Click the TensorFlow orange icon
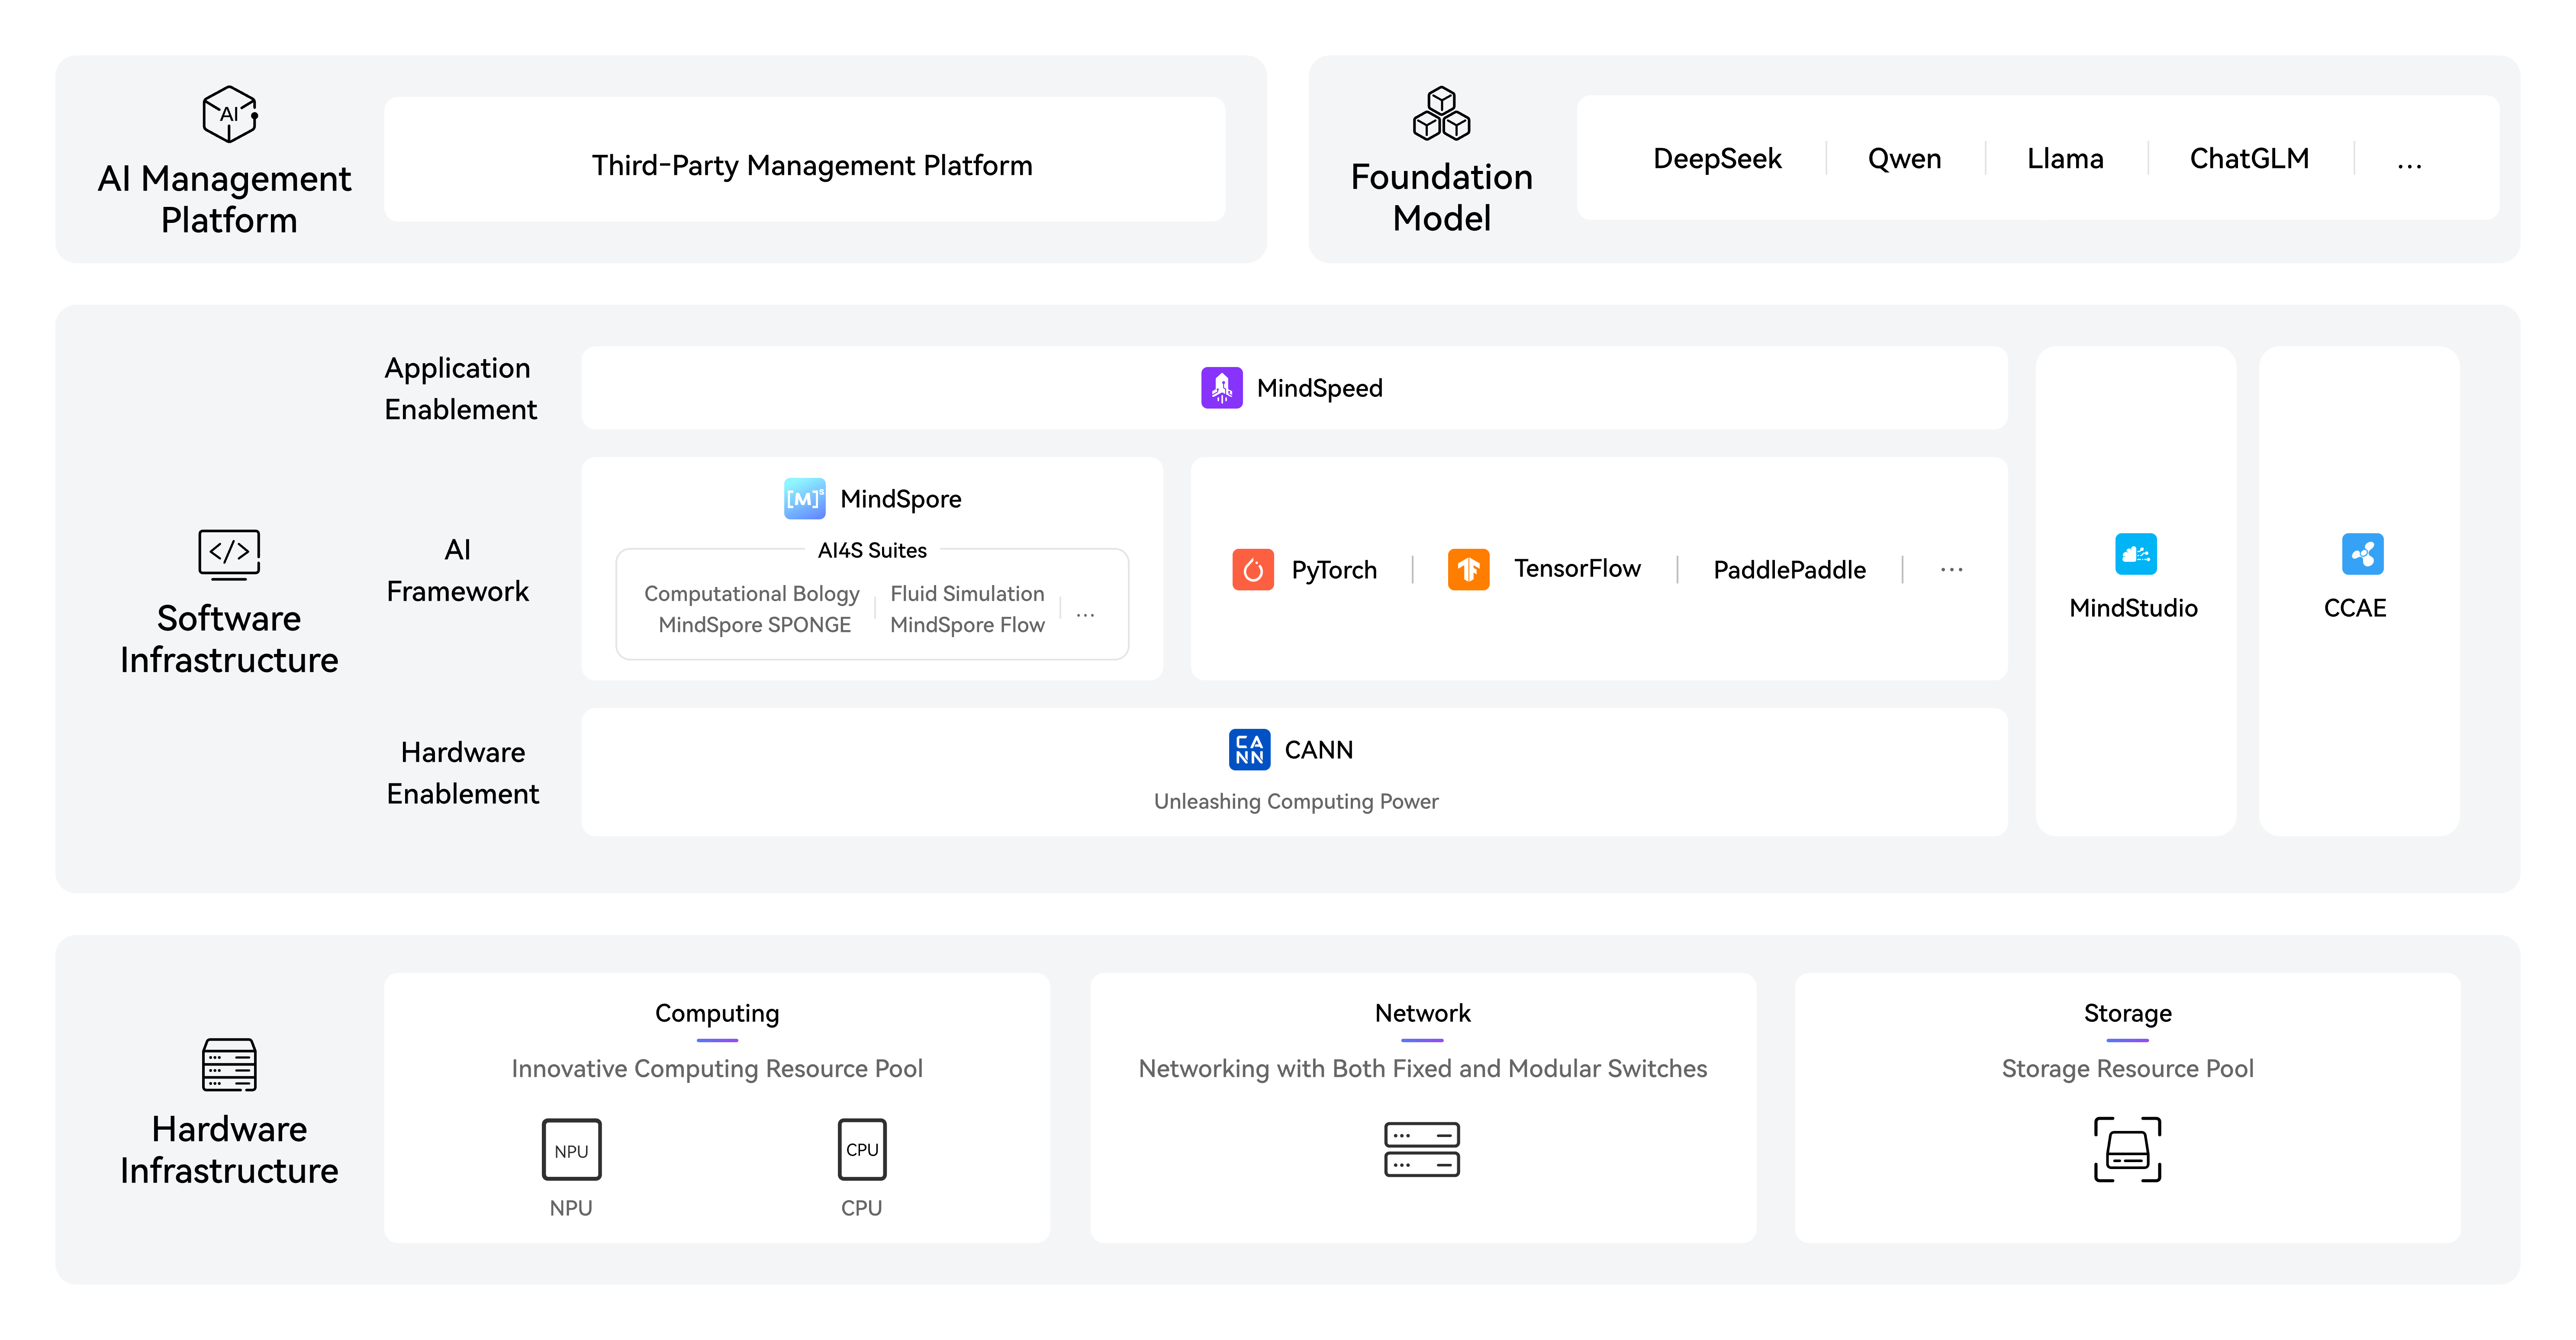The width and height of the screenshot is (2576, 1340). click(1468, 569)
